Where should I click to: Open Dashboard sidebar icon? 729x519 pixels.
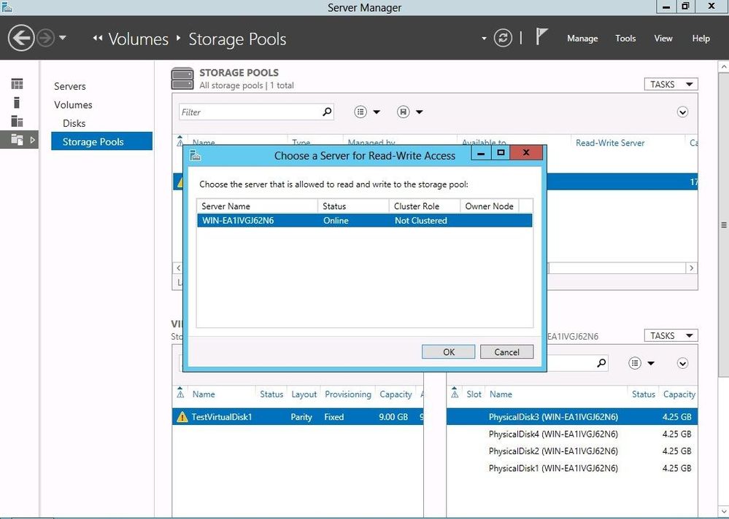pyautogui.click(x=18, y=84)
